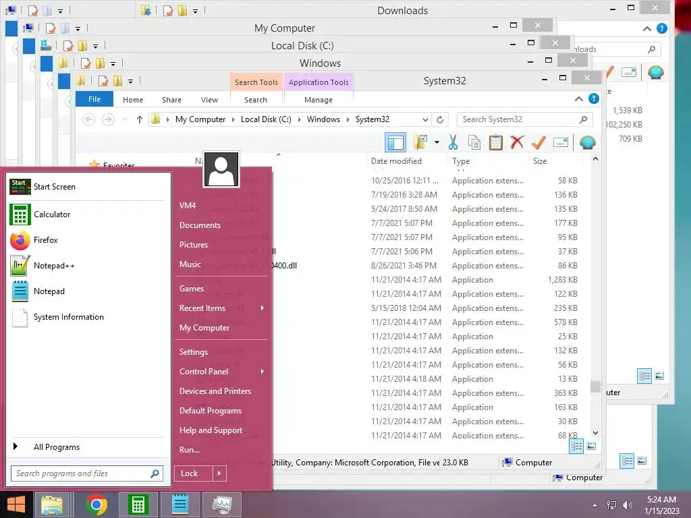Open Games from the start menu
Viewport: 691px width, 518px height.
(191, 289)
